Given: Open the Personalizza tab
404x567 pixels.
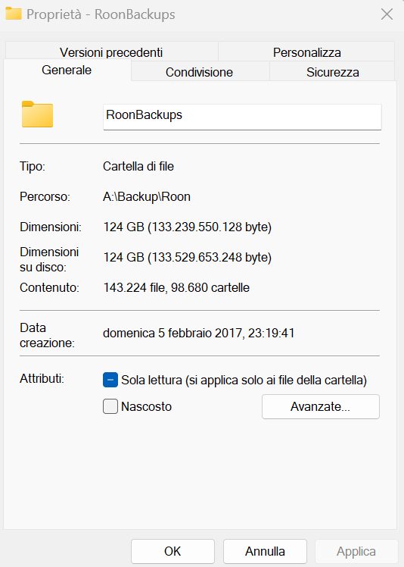Looking at the screenshot, I should [306, 52].
